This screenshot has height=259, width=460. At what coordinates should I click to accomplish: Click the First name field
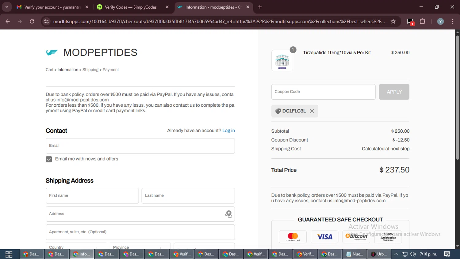click(92, 196)
